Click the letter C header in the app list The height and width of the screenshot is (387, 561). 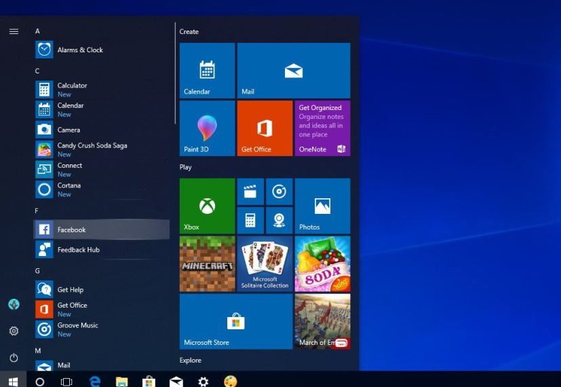tap(37, 71)
